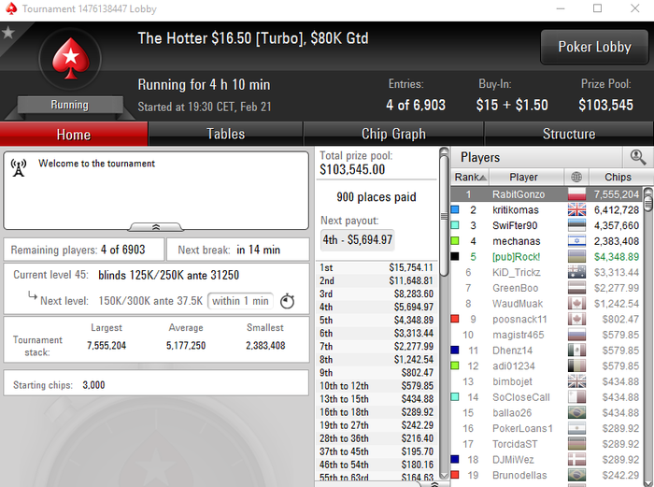Open the Structure tab
Image resolution: width=654 pixels, height=487 pixels.
click(569, 134)
